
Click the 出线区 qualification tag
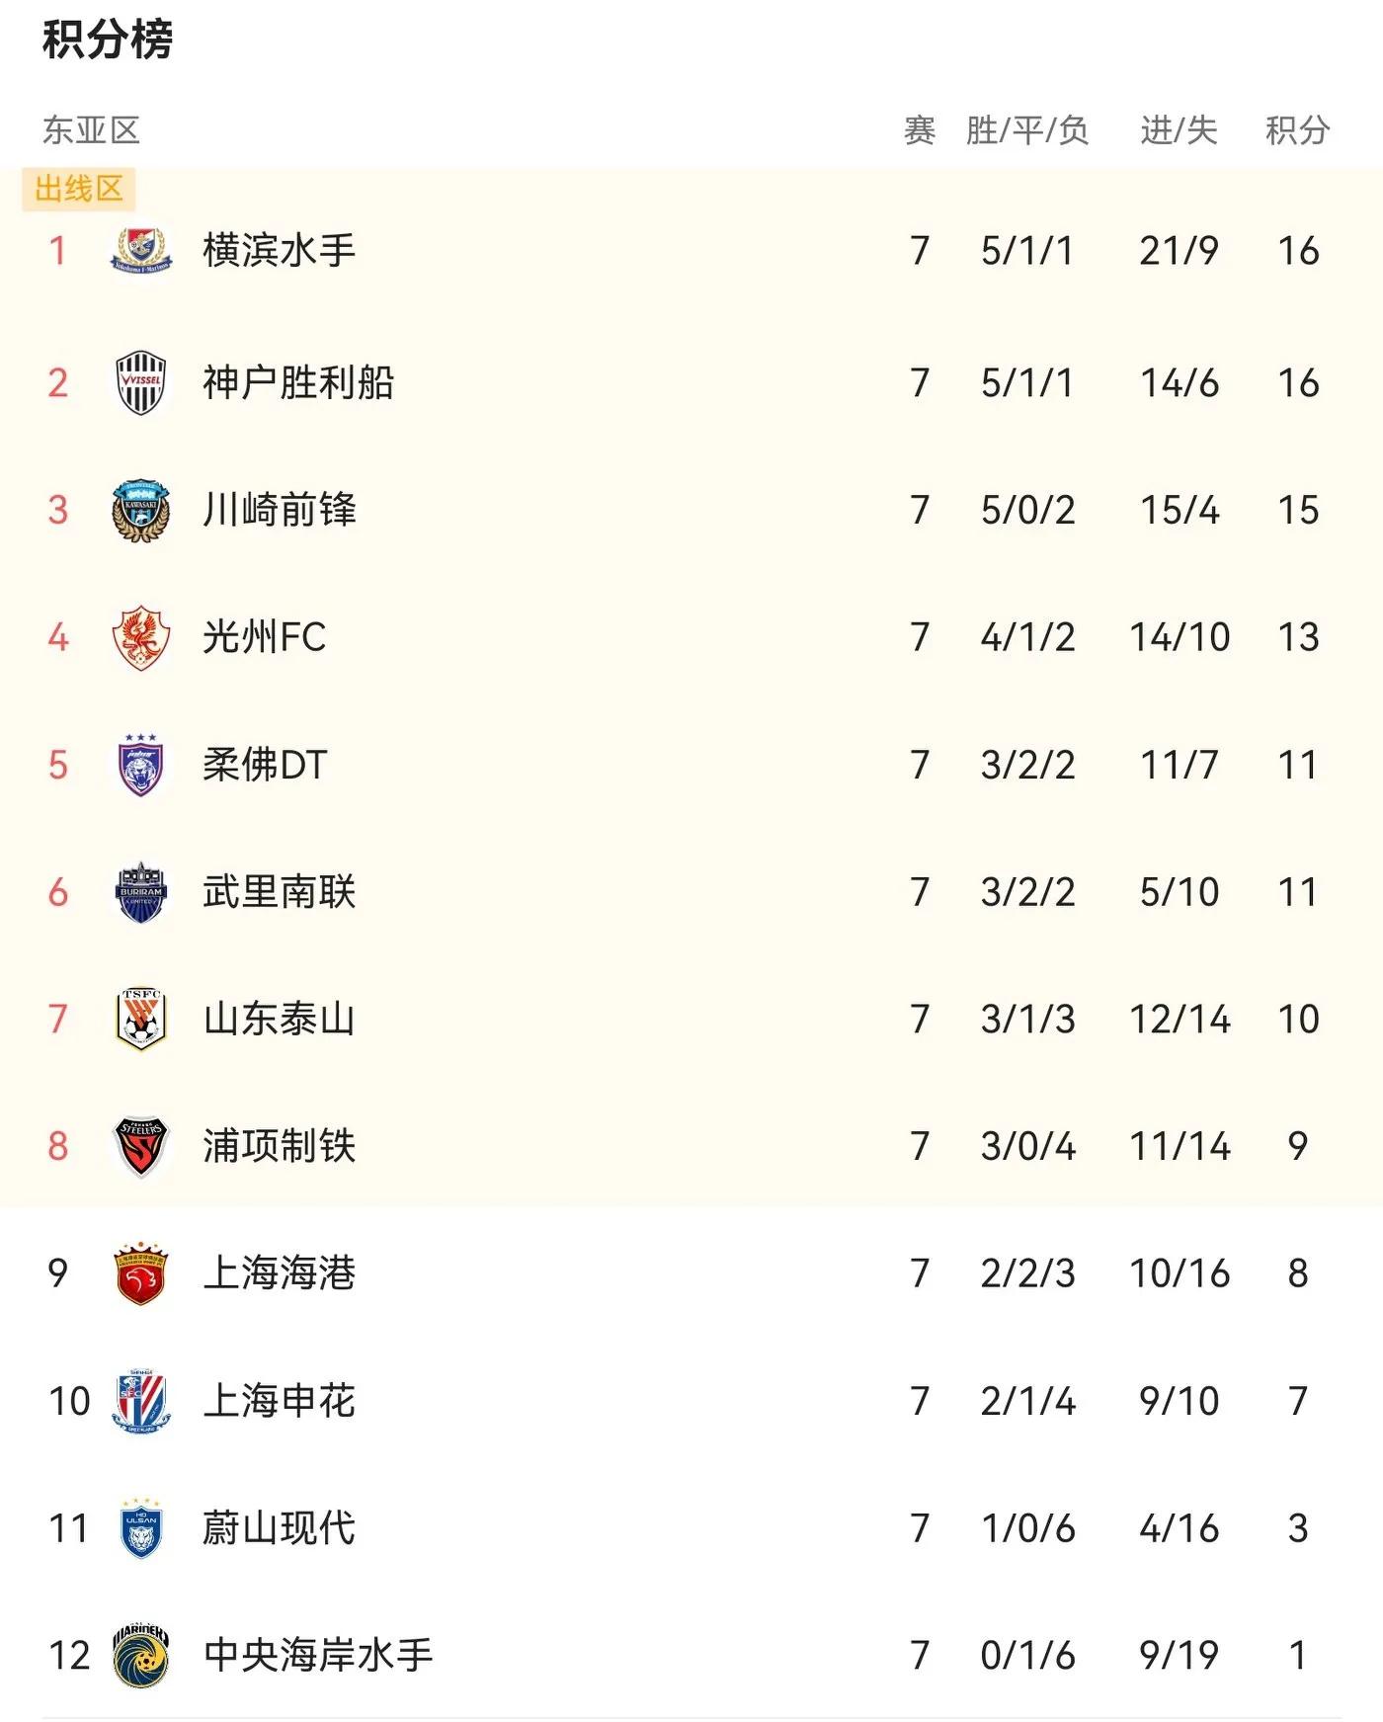79,189
